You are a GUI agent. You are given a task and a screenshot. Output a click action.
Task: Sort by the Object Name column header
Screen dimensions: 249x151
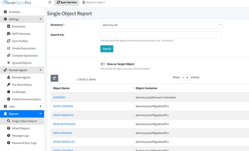(x=61, y=88)
